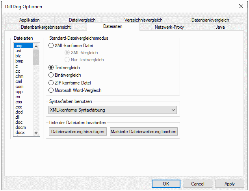This screenshot has height=191, width=249.
Task: Open the Netzwerk-Proxy tab
Action: click(169, 27)
